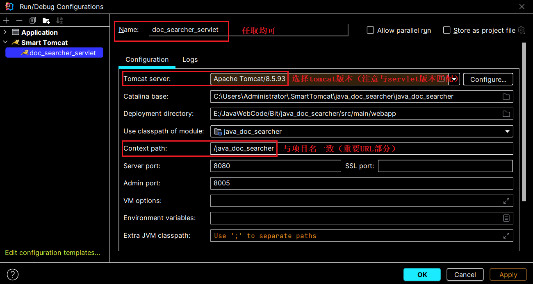The image size is (533, 284).
Task: Add a new configuration with plus icon
Action: pyautogui.click(x=6, y=20)
